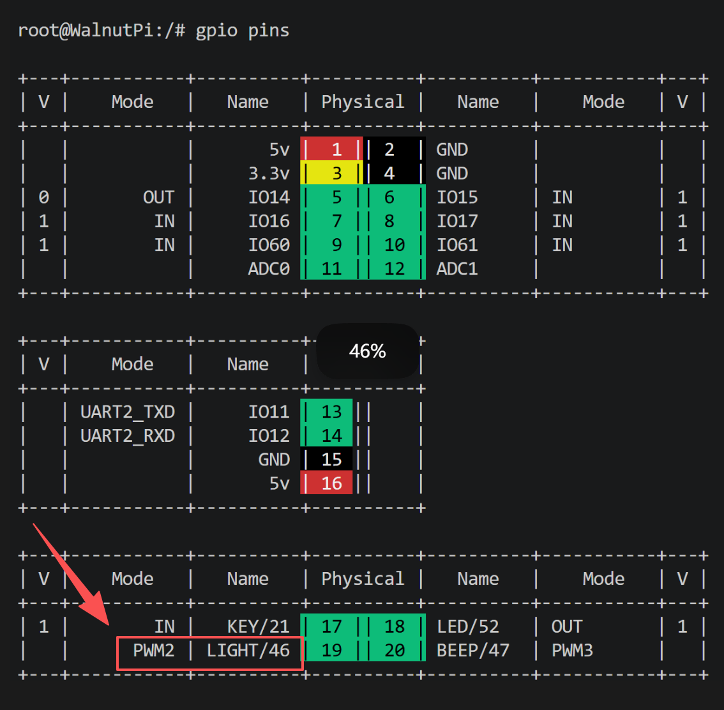Click the GND label beside pin 4
The height and width of the screenshot is (710, 724).
point(452,174)
